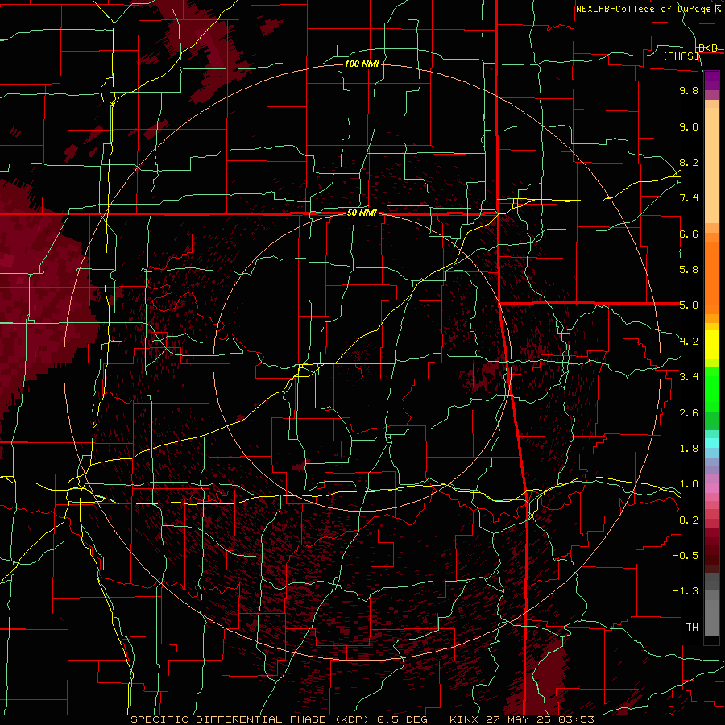Viewport: 725px width, 725px height.
Task: Click the 6.6 value on color scale
Action: (x=689, y=234)
